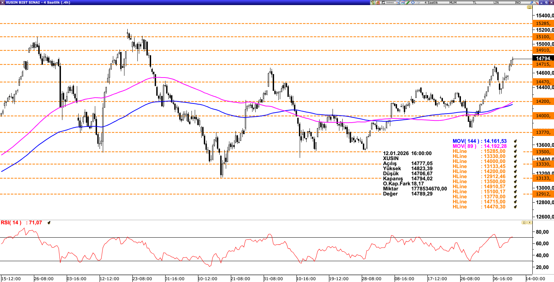
Task: Click the first yellow icon in title bar
Action: (x=373, y=3)
